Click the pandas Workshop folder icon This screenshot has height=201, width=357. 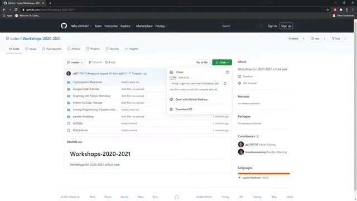[69, 117]
